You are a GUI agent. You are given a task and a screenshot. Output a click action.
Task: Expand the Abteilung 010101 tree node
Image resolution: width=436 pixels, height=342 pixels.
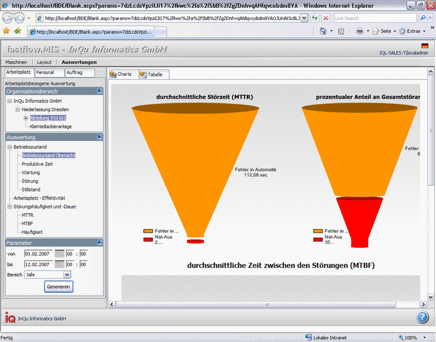click(26, 118)
